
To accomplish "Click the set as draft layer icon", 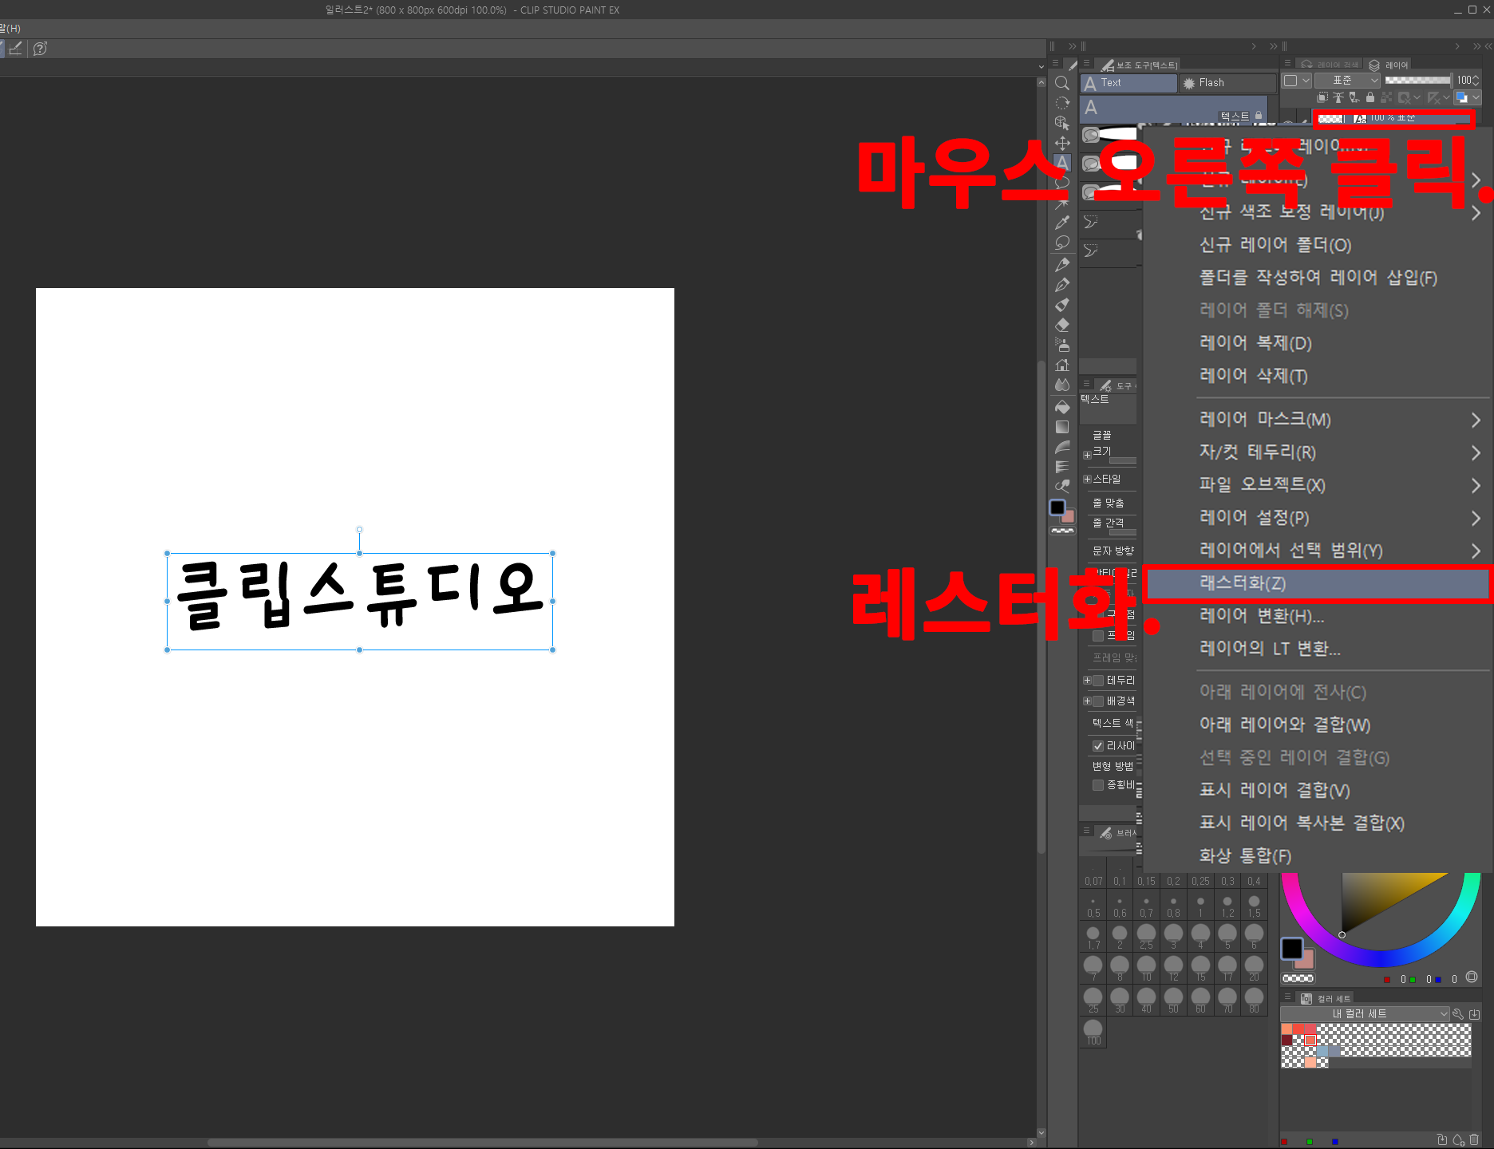I will [x=1354, y=97].
